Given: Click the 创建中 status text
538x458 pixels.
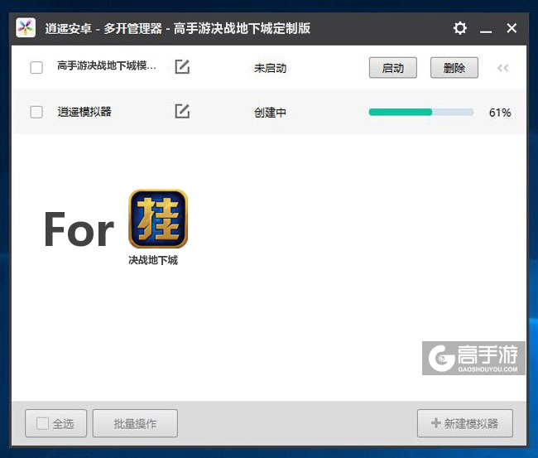Looking at the screenshot, I should coord(270,113).
